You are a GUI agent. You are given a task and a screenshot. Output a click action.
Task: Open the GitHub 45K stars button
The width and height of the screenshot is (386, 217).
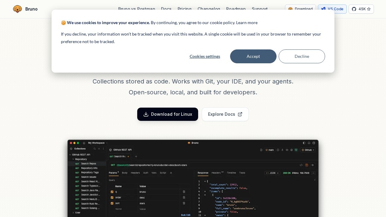point(361,9)
